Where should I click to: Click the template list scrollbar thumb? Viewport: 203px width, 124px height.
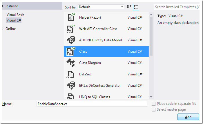point(151,36)
